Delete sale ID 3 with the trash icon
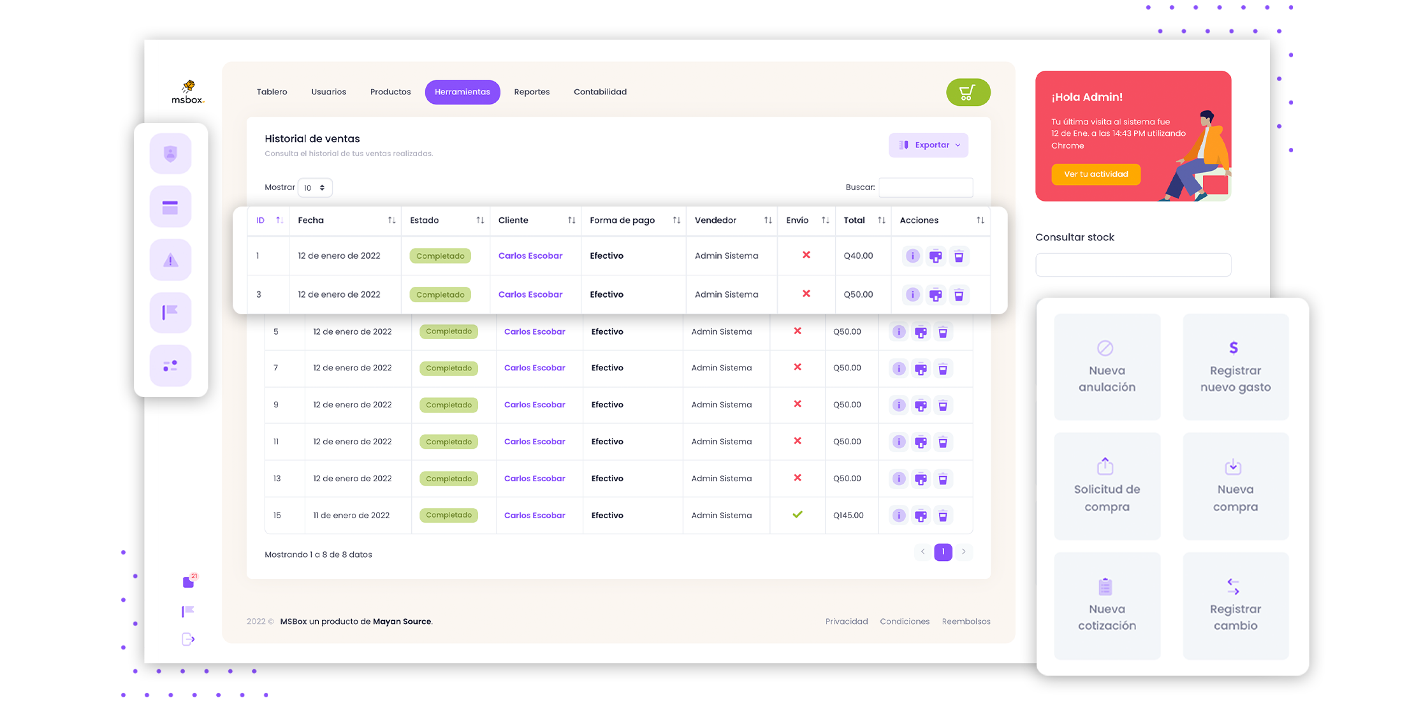 click(958, 295)
